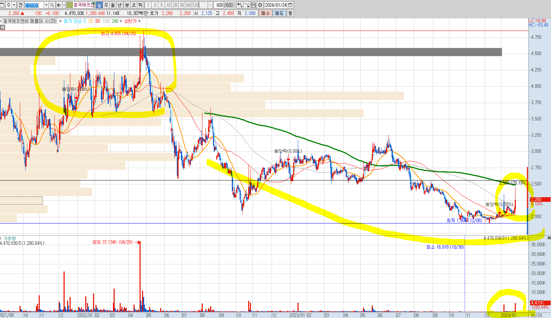The height and width of the screenshot is (318, 551).
Task: Open the custom interval dropdown arrow
Action: pyautogui.click(x=210, y=5)
